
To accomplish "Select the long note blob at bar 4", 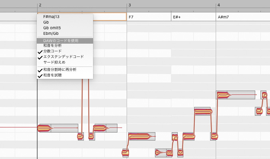I will coord(235,95).
